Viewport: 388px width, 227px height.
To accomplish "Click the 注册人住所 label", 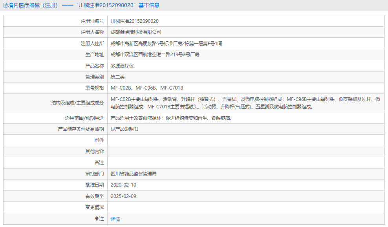I will click(92, 44).
